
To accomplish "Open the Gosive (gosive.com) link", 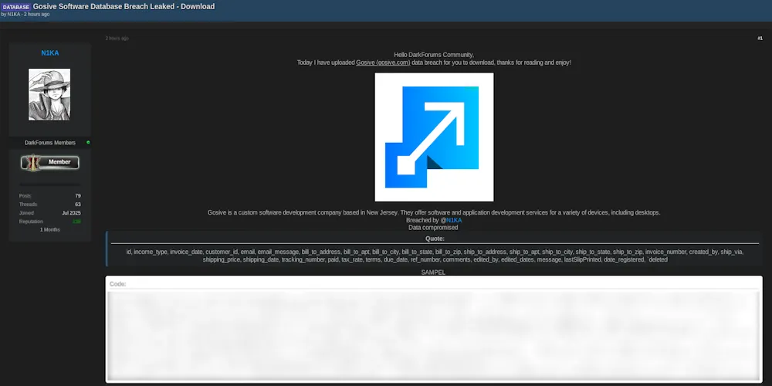I will [x=383, y=63].
